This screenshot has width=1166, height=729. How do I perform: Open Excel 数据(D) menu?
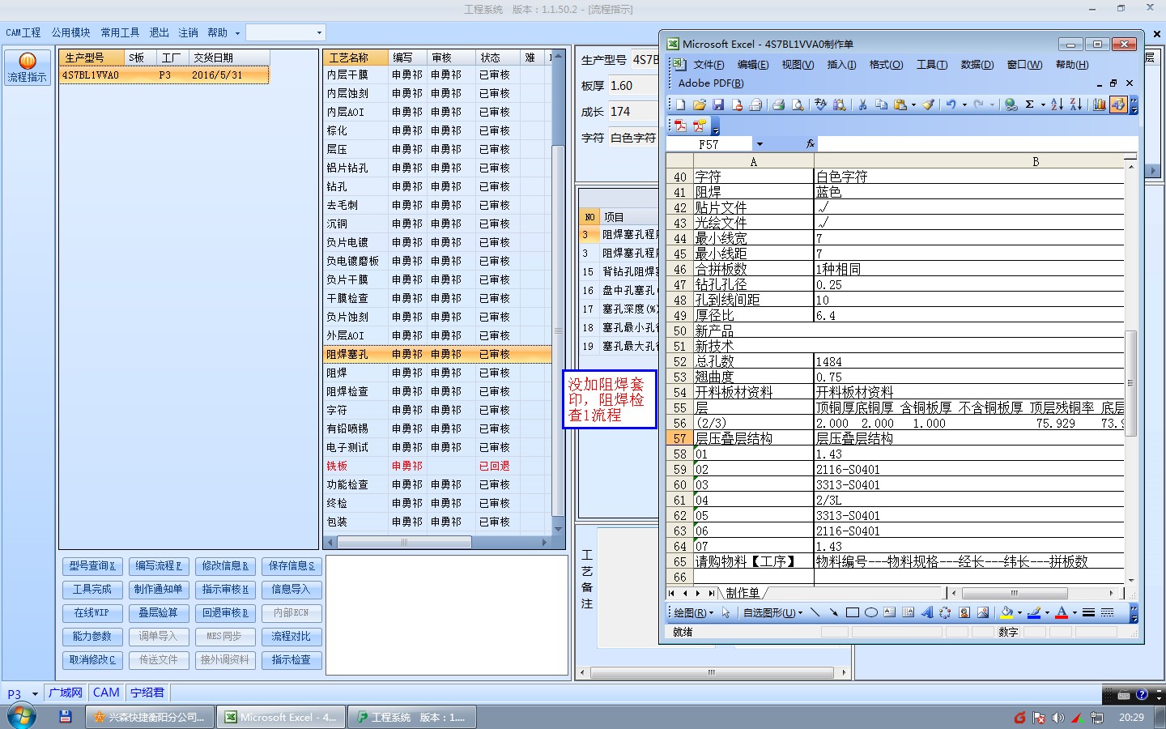(977, 65)
